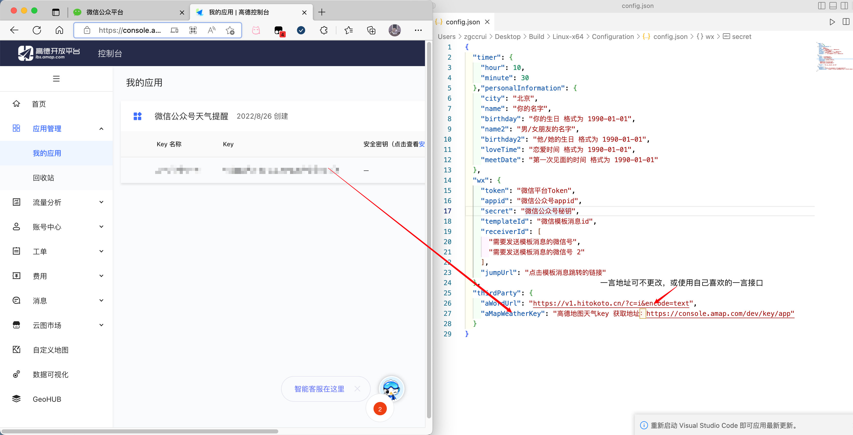The height and width of the screenshot is (435, 853).
Task: Open a new browser tab
Action: (x=322, y=12)
